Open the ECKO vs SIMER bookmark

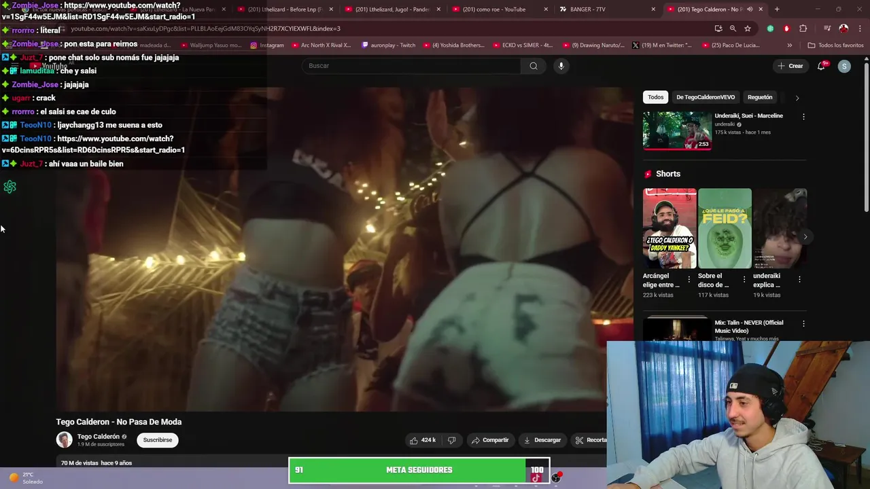(524, 46)
